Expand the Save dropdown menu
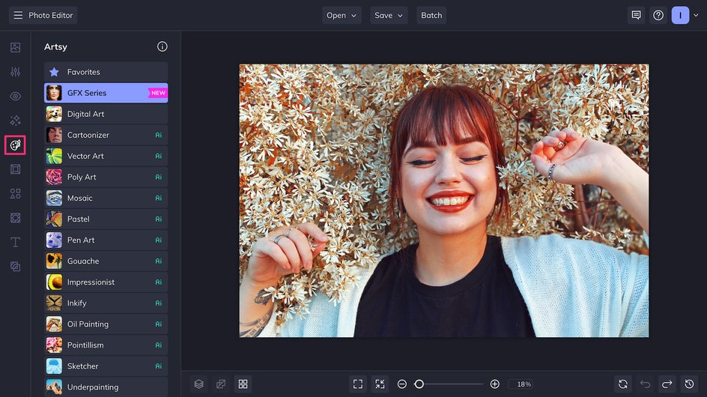The image size is (707, 397). point(389,15)
